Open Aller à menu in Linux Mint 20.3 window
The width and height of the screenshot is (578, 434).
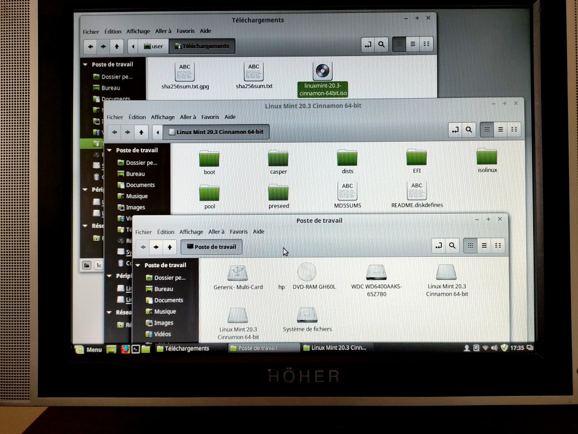coord(187,117)
